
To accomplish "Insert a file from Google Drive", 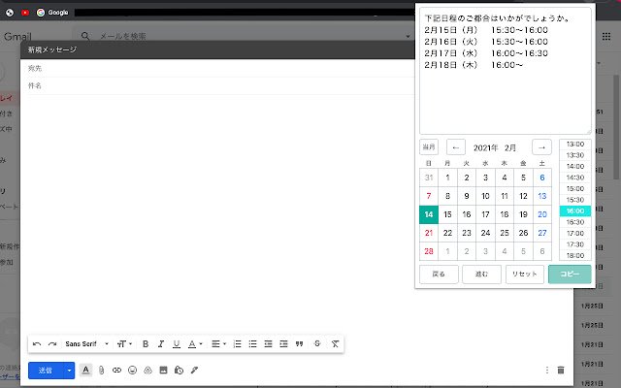I will click(x=147, y=371).
